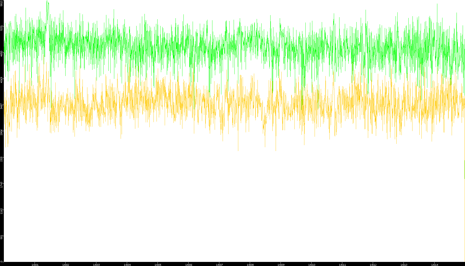The image size is (465, 266).
Task: Click the 14:05 time axis label
Action: [x=158, y=264]
